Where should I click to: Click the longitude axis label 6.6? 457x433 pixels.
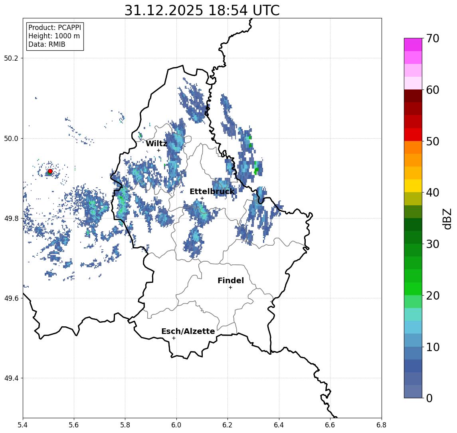tap(330, 425)
